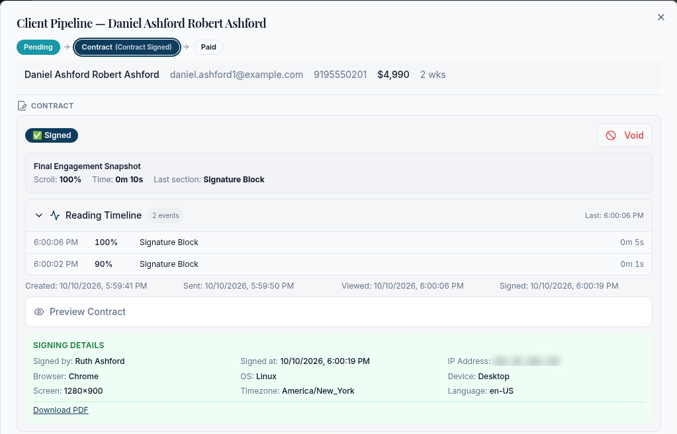Click the Void contract button
This screenshot has width=677, height=434.
624,135
